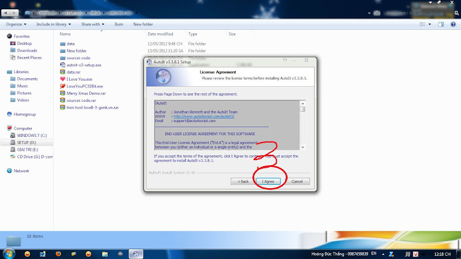Viewport: 461px width, 259px height.
Task: Go back with the Back button
Action: coord(241,181)
